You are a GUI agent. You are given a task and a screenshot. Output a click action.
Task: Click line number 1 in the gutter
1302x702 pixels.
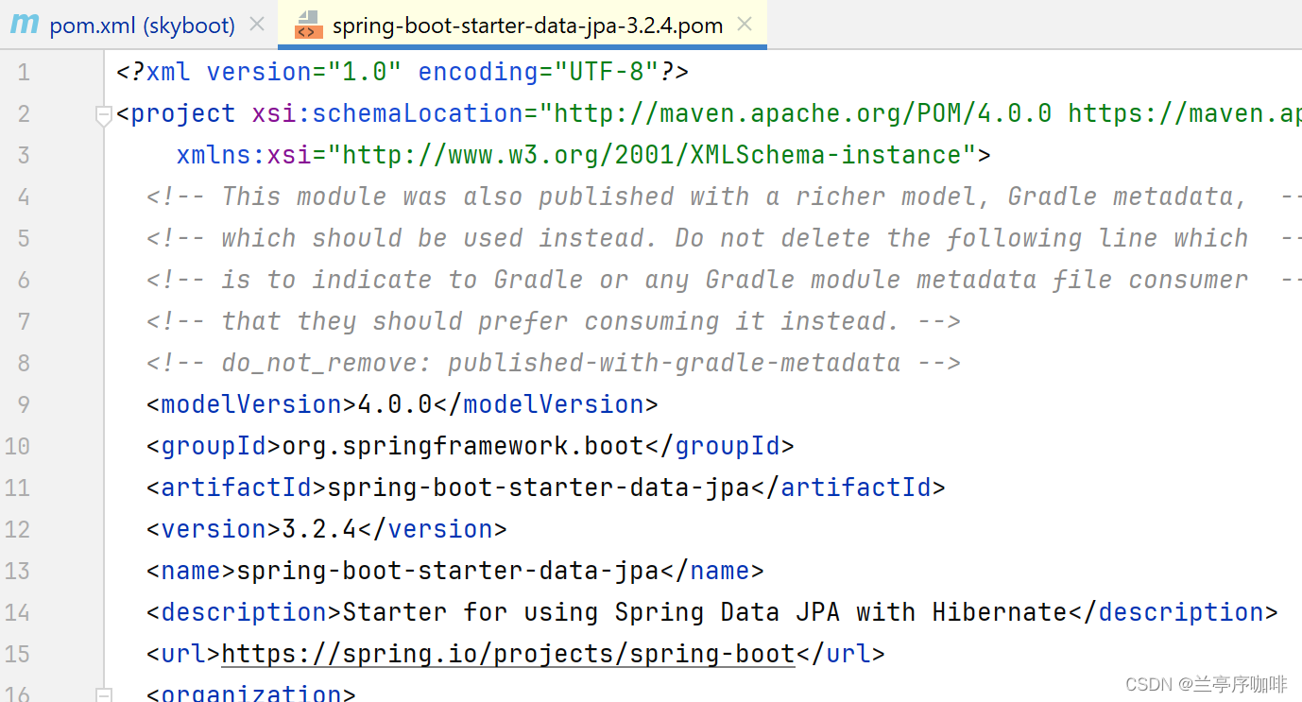click(24, 72)
